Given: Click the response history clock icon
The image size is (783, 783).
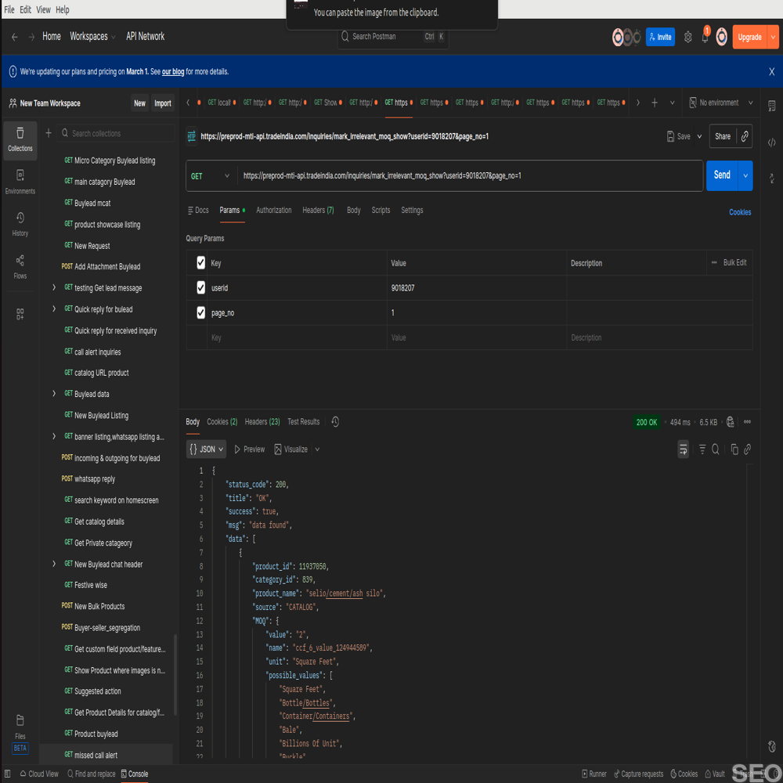Looking at the screenshot, I should click(x=335, y=422).
